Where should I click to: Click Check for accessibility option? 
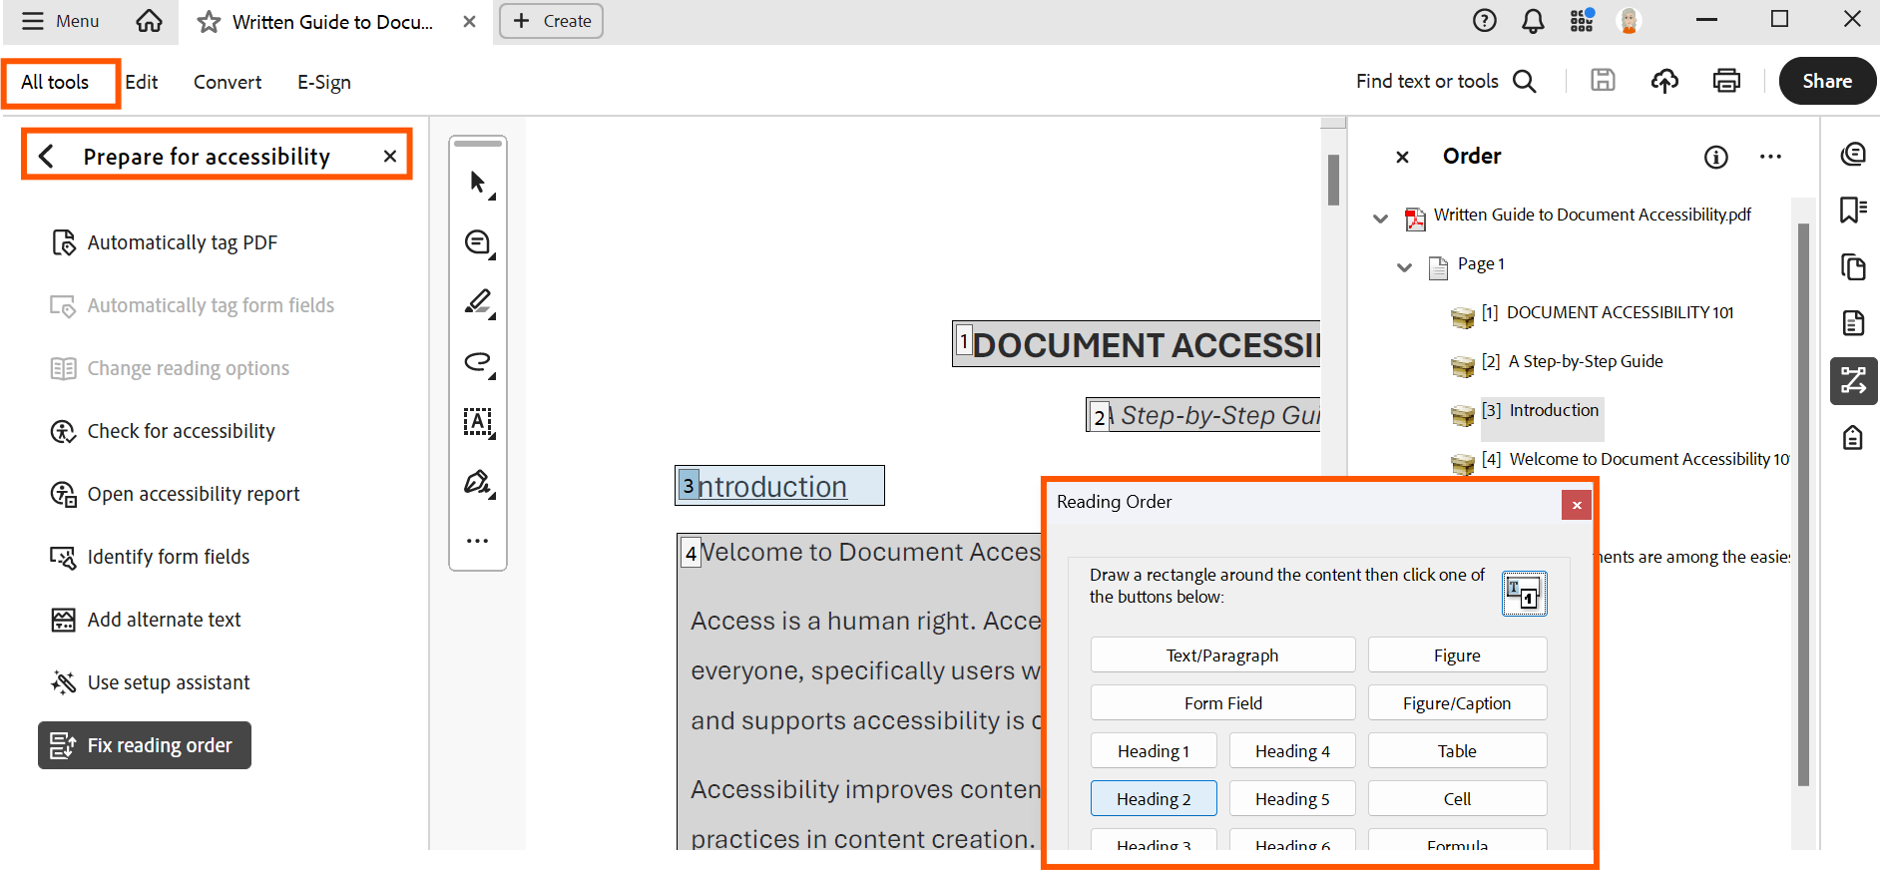click(181, 431)
